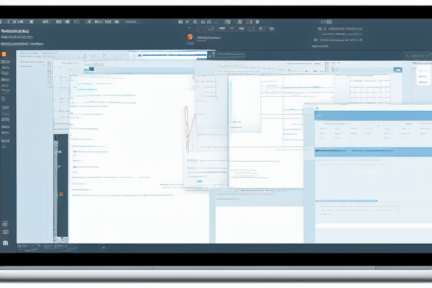The image size is (432, 288).
Task: Expand the dark dropdown label at the upper right edge
Action: click(419, 56)
